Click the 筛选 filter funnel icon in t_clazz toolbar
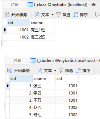The width and height of the screenshot is (100, 119). [58, 14]
